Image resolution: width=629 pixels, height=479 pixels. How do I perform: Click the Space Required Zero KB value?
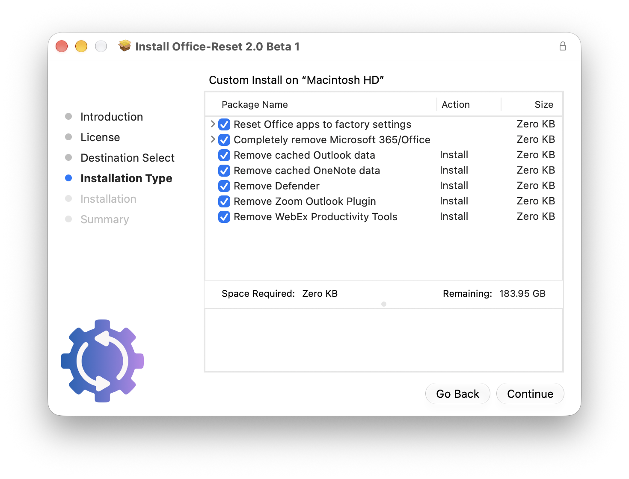tap(320, 293)
